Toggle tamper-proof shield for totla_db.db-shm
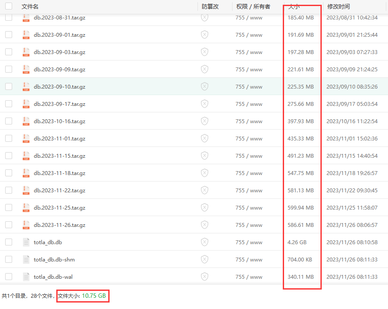 click(204, 259)
